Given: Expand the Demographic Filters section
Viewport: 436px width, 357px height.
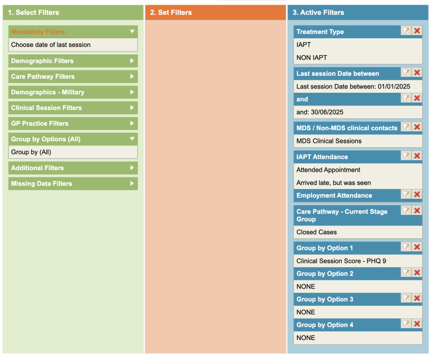Looking at the screenshot, I should [x=73, y=61].
